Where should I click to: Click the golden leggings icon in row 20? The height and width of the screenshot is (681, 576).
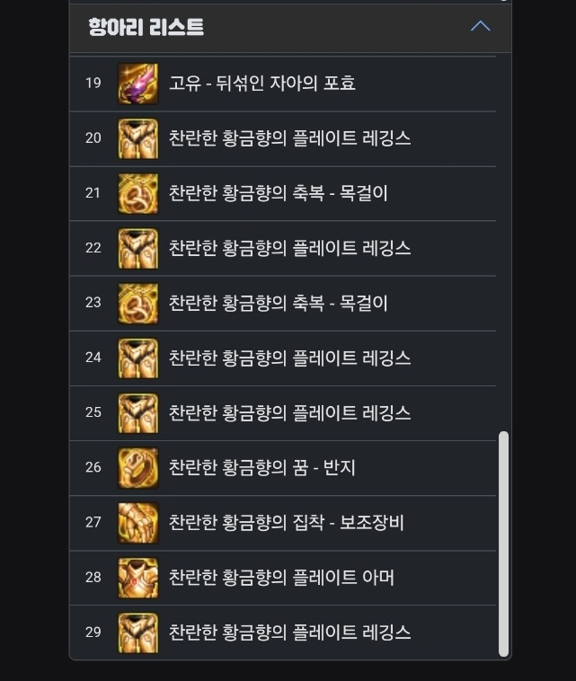138,138
